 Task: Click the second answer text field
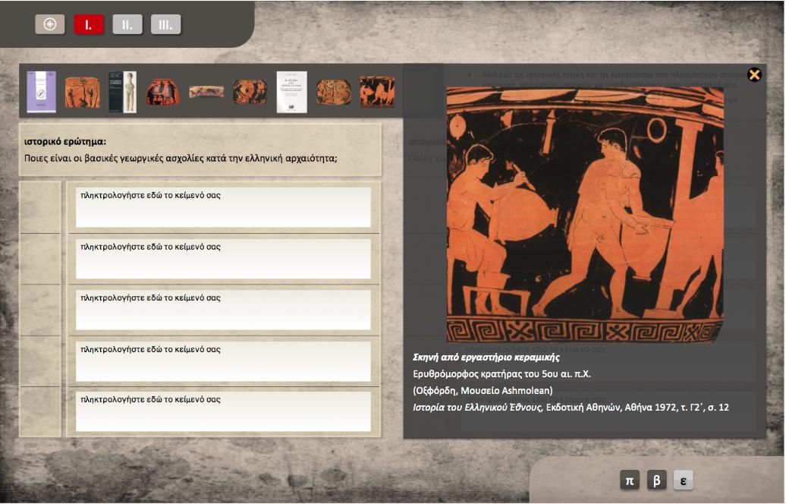click(223, 259)
